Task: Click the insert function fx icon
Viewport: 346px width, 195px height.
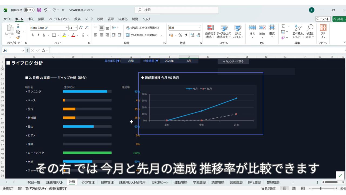Action: 43,50
